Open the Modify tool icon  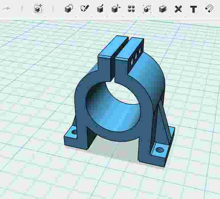pos(116,9)
